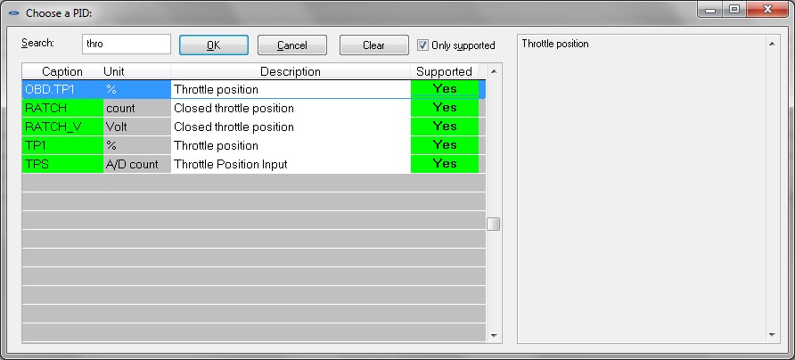Viewport: 795px width, 360px height.
Task: Sort by the Supported column header
Action: (x=444, y=71)
